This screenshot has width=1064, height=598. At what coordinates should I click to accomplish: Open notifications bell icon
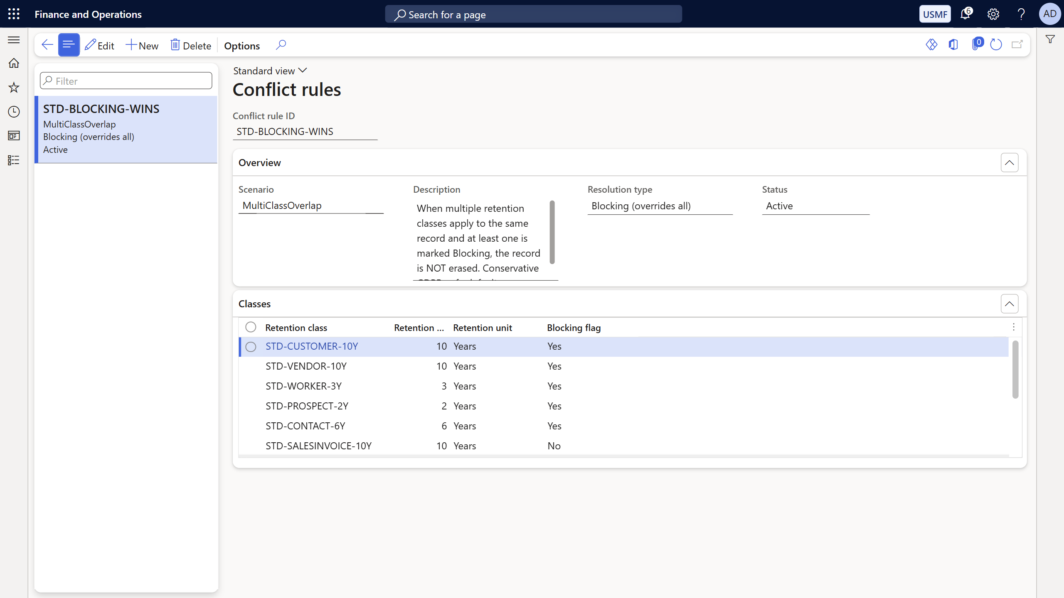pos(966,14)
